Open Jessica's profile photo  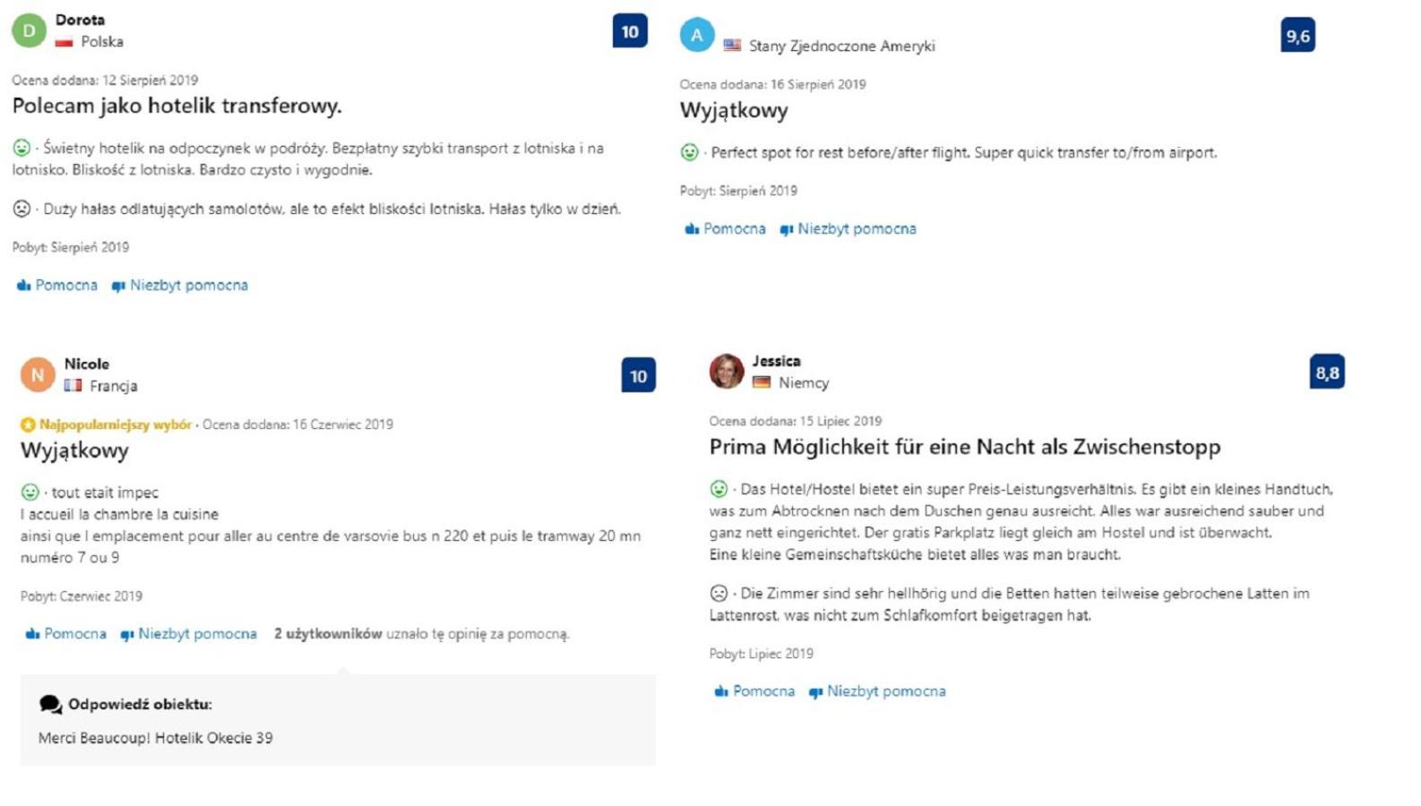[727, 371]
